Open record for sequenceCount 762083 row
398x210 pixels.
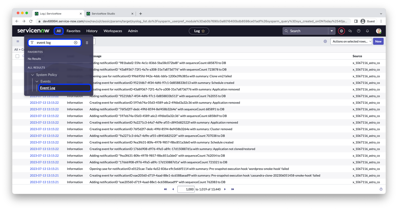44,182
